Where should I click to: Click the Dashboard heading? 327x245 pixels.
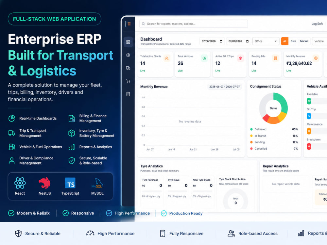coord(151,39)
